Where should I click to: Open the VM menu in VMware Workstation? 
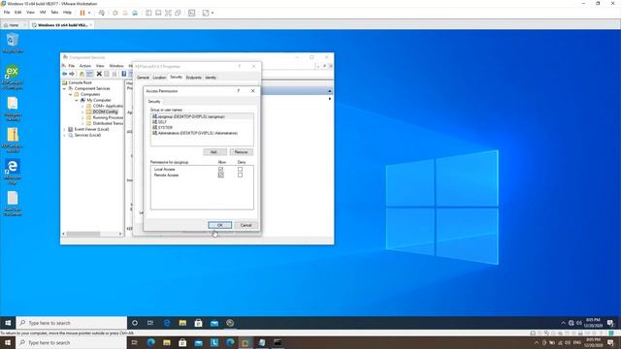pos(43,13)
